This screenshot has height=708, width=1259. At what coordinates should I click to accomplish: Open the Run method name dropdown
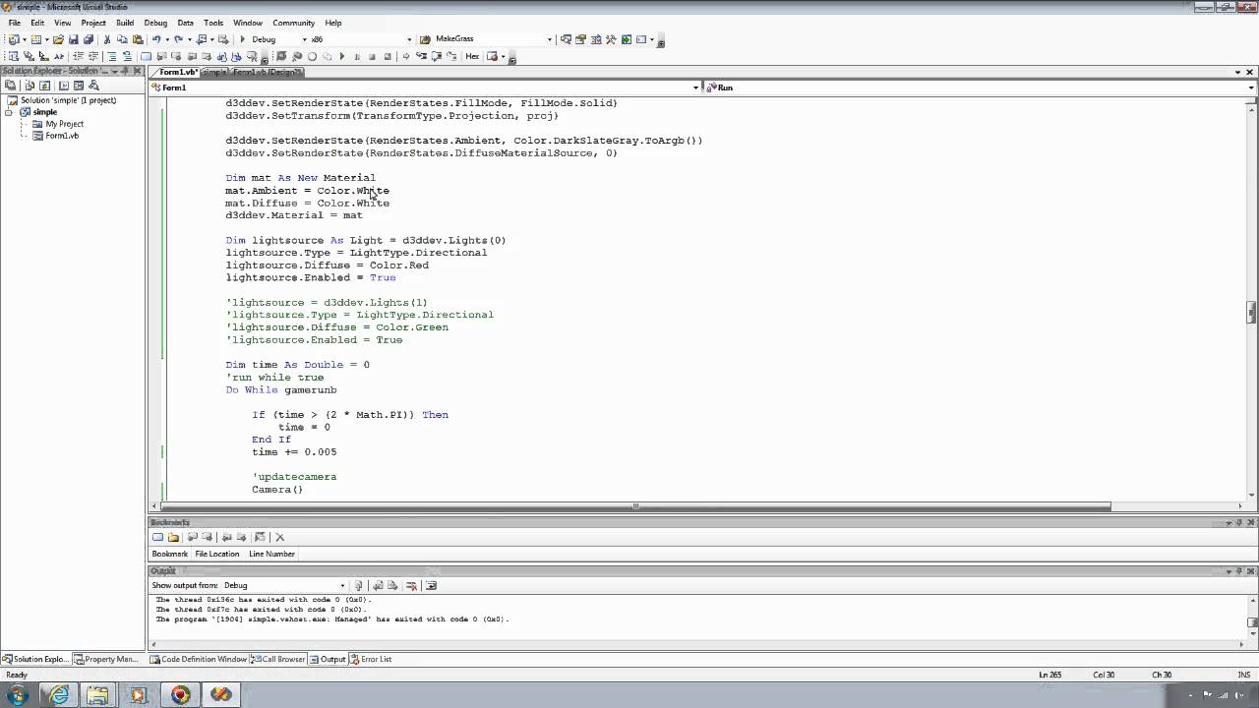1251,88
